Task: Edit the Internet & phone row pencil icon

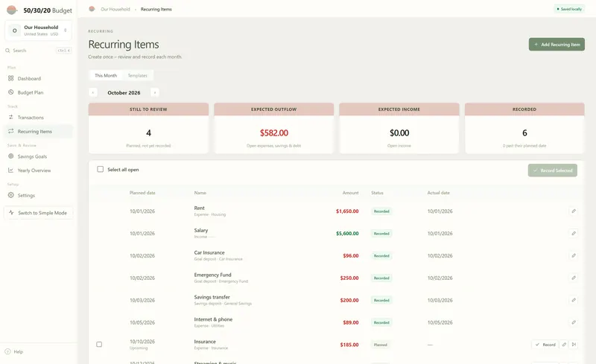Action: pos(574,322)
